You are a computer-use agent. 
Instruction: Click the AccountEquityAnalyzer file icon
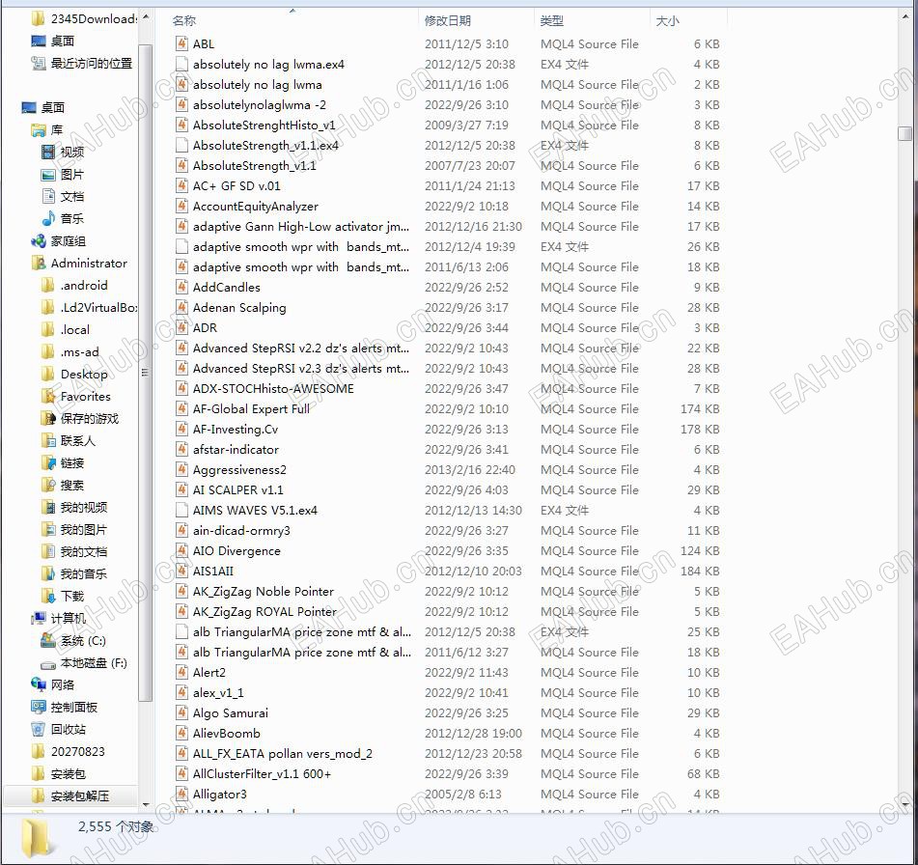coord(181,207)
